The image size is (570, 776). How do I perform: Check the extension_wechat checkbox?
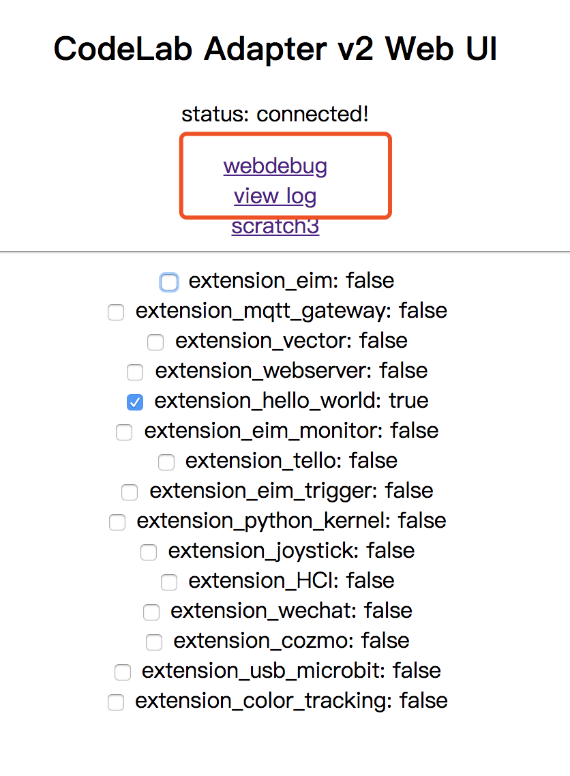click(151, 612)
